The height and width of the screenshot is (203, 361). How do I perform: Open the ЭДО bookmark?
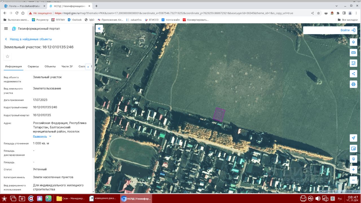(89, 20)
